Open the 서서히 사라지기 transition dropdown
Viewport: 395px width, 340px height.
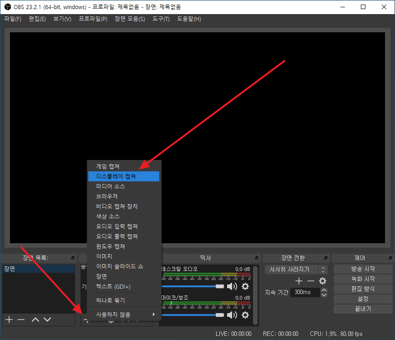296,270
